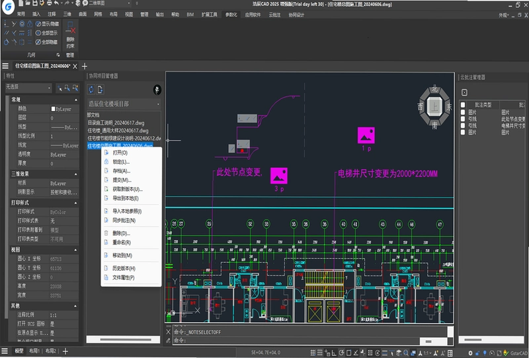Check the 电梯井尺寸 引线 row checkbox

click(463, 125)
